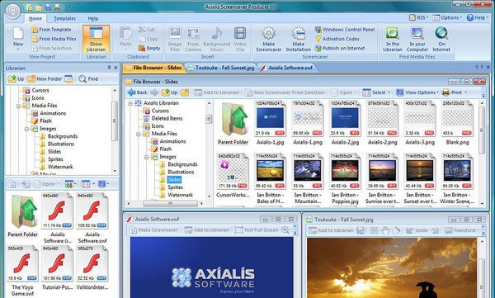Image resolution: width=495 pixels, height=298 pixels.
Task: Select The Yoyo Game.swf file
Action: coord(22,272)
